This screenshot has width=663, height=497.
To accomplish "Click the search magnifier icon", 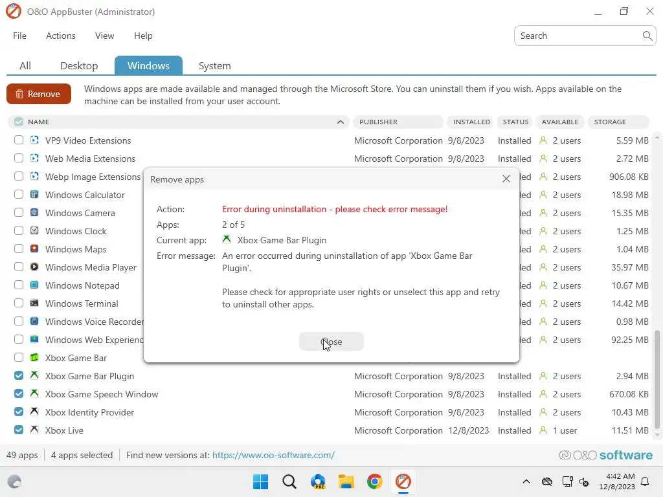I will click(647, 36).
